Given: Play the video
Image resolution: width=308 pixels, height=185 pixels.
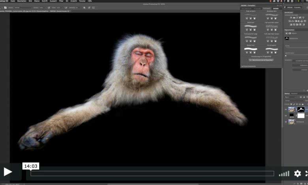Looking at the screenshot, I should pyautogui.click(x=8, y=172).
